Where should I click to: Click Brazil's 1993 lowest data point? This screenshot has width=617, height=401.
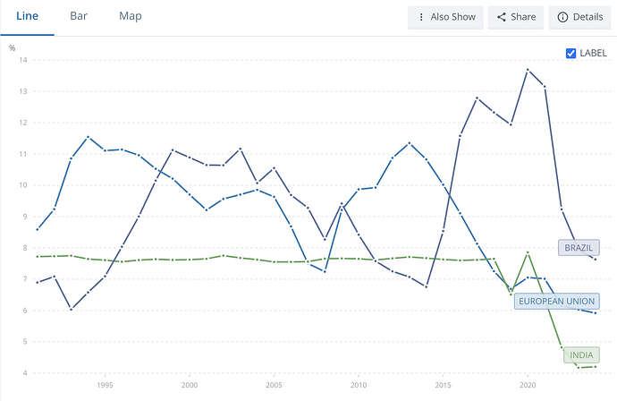(x=71, y=310)
